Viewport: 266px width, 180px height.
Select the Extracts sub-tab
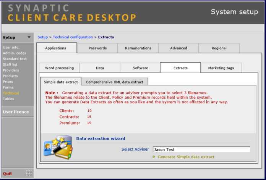pos(180,68)
